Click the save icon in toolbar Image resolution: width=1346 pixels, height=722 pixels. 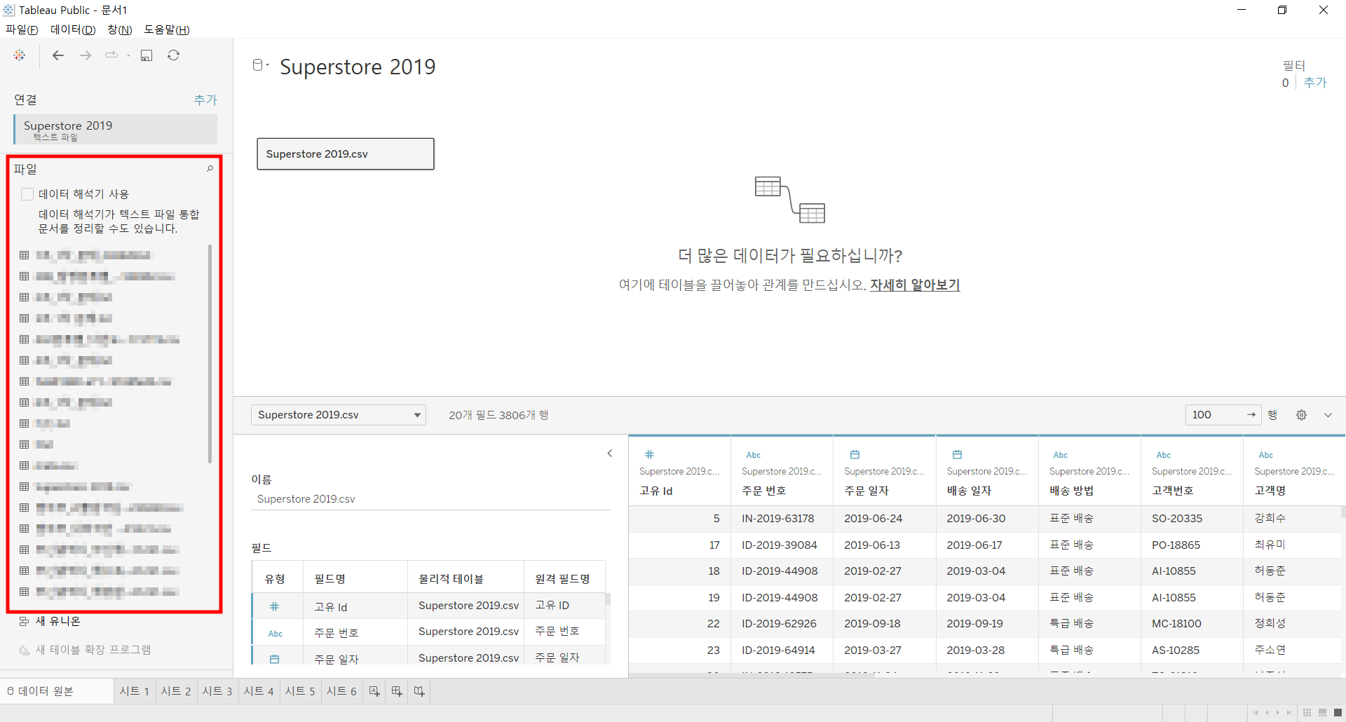click(147, 55)
